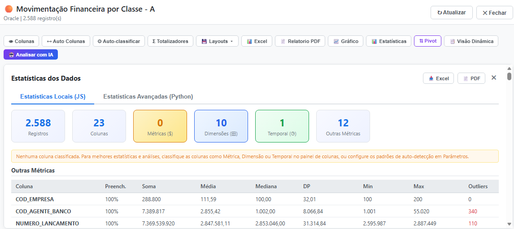
Task: Close the Estatísticas dos Dados panel
Action: 494,78
